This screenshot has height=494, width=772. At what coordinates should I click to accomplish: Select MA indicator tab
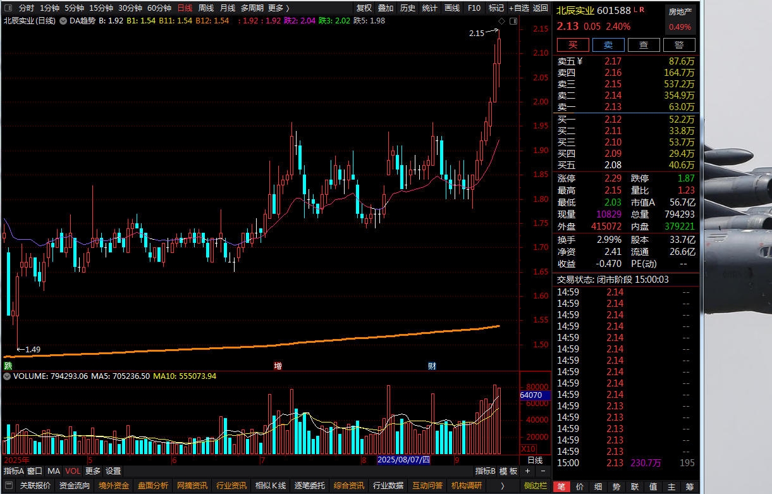(54, 471)
